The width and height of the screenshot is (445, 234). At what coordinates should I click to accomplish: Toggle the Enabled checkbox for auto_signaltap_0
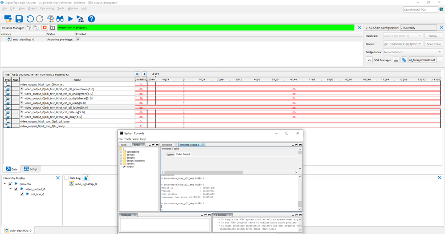point(78,40)
